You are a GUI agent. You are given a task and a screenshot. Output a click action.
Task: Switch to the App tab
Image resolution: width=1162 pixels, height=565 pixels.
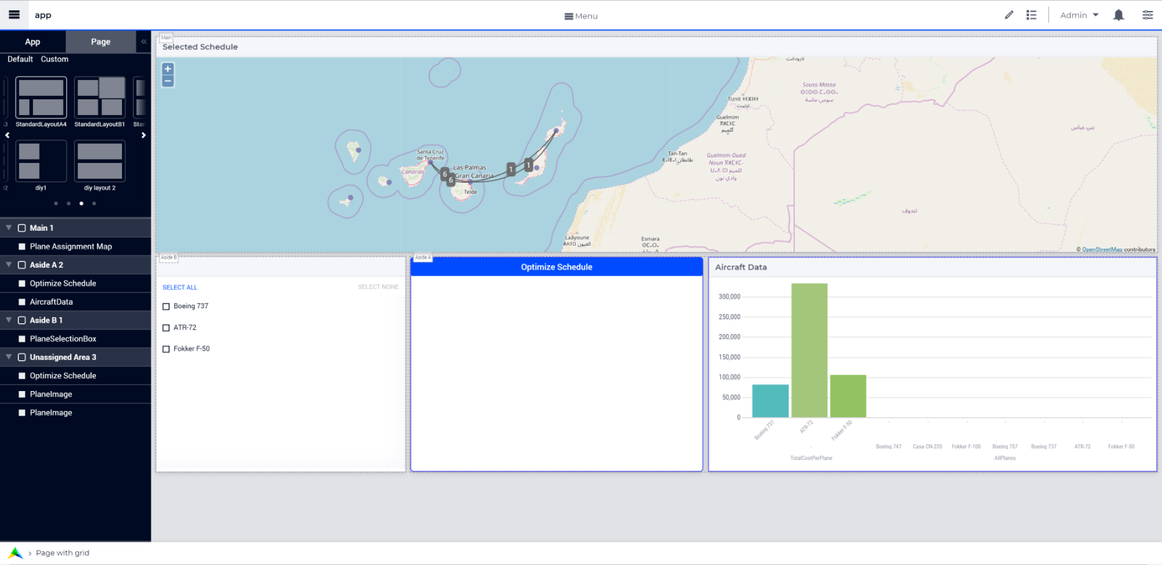coord(33,42)
